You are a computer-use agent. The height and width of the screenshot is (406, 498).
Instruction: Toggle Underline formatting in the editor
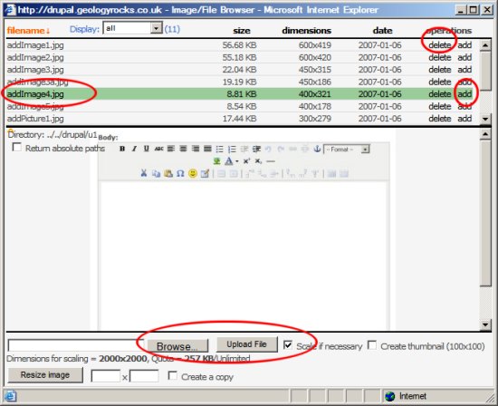[147, 149]
